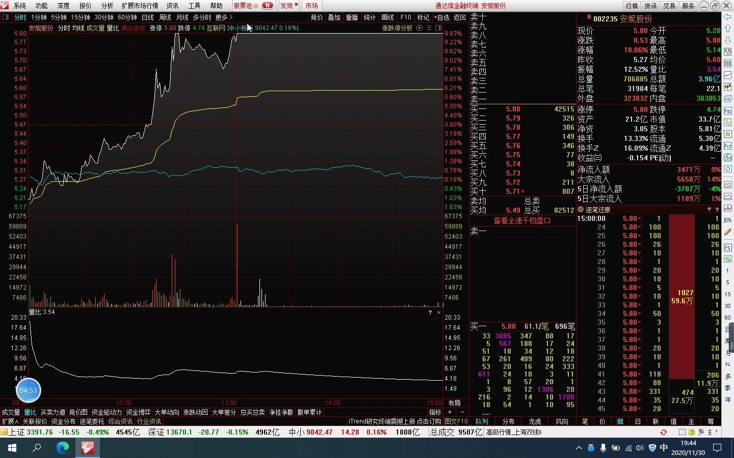Expand the 扩展 panel arrow
This screenshot has width=734, height=458.
coord(10,421)
